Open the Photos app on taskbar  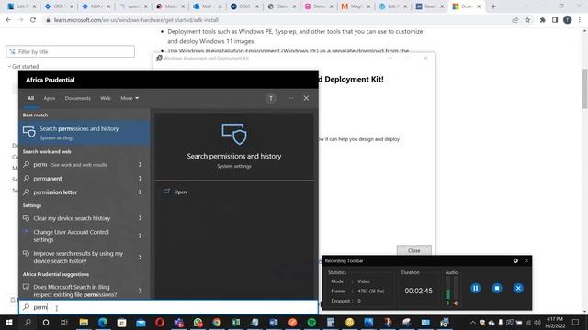pos(368,322)
